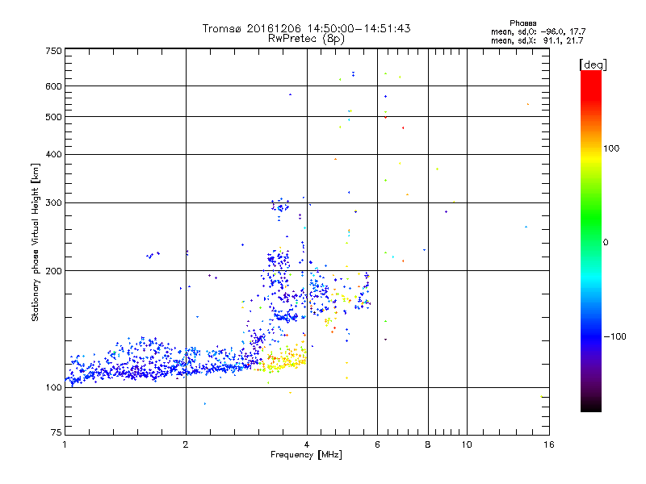Click the colorbar tick label '100'
646x484 pixels.
pos(611,148)
